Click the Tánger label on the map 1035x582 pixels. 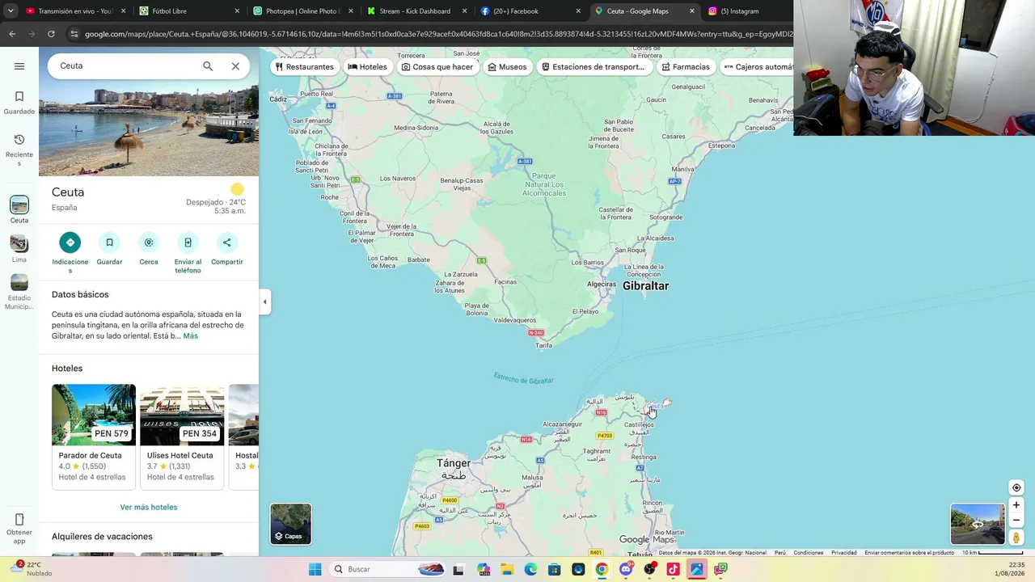[454, 463]
